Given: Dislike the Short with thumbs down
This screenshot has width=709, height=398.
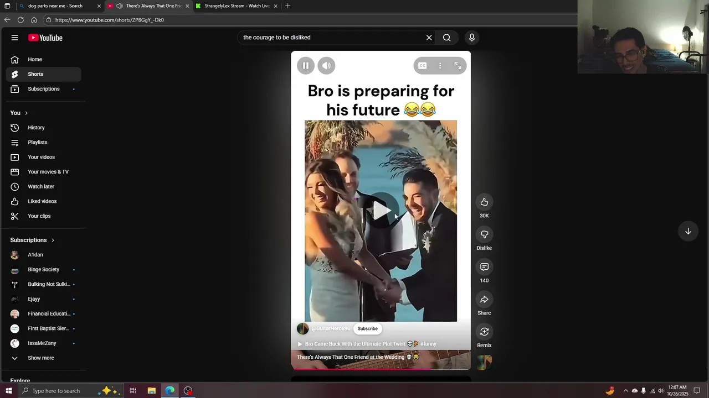Looking at the screenshot, I should [x=484, y=234].
